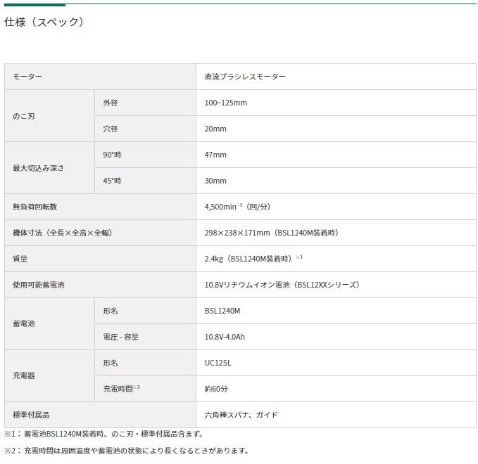Select the 約60分 charge time value

click(216, 389)
